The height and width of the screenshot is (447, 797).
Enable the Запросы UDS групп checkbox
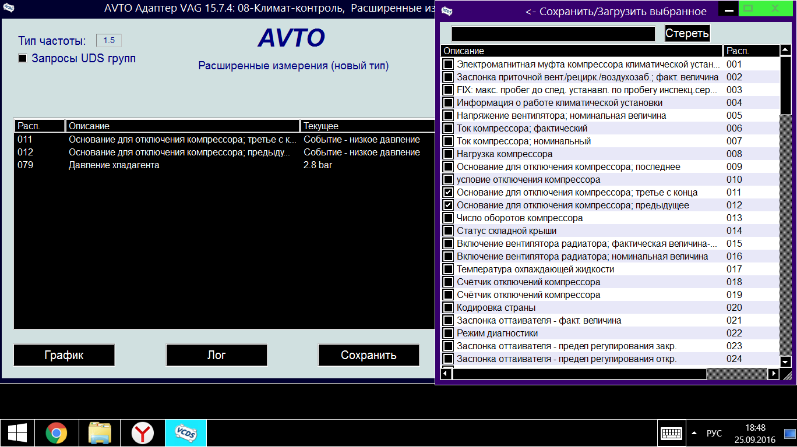[x=23, y=58]
